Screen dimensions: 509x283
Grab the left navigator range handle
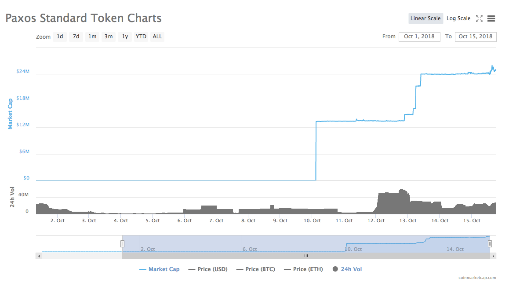(x=122, y=244)
